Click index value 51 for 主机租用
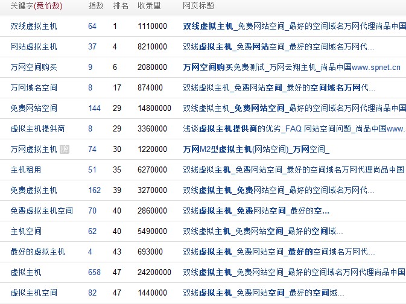This screenshot has width=406, height=304. tap(92, 169)
